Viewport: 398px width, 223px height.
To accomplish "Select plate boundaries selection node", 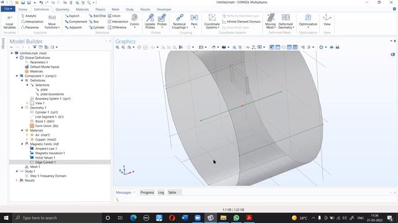I will point(52,94).
